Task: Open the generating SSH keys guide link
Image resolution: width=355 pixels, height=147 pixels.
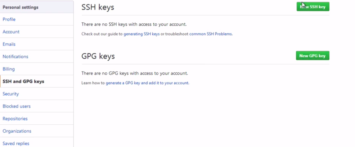Action: [141, 34]
